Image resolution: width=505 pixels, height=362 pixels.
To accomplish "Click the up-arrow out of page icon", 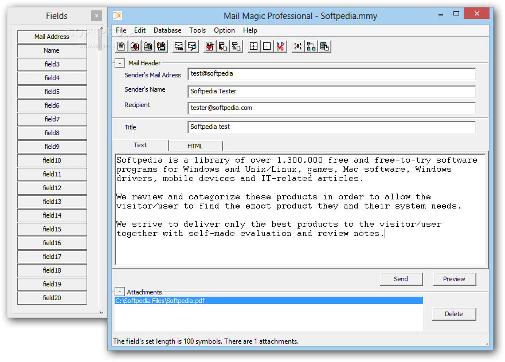I will tap(236, 46).
